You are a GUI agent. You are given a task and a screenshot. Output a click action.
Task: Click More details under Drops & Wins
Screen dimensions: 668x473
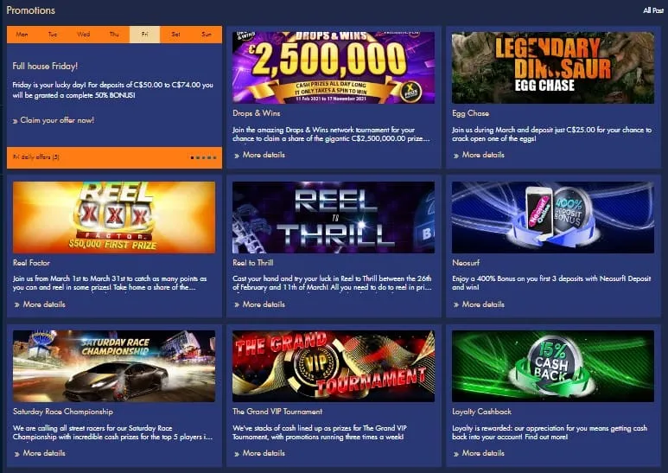[264, 155]
